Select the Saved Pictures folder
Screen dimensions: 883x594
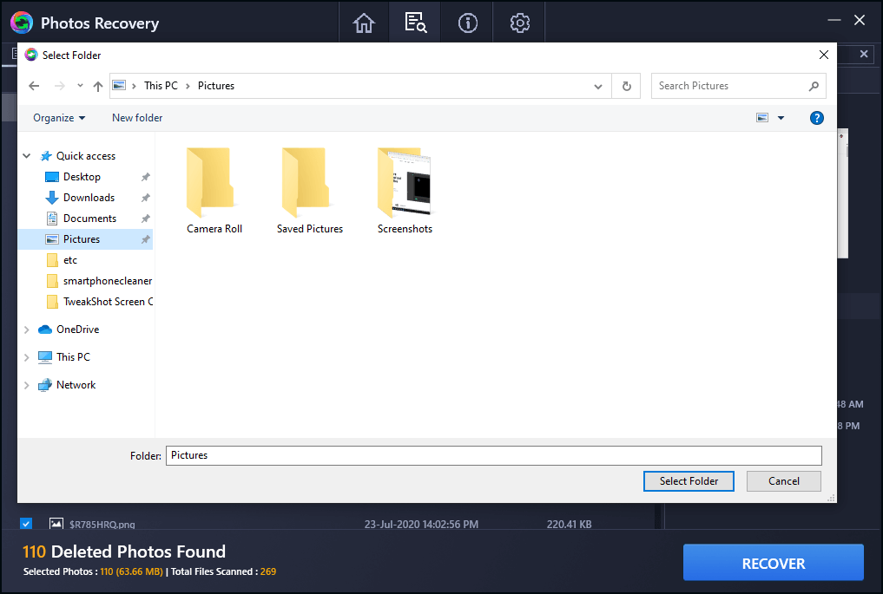click(310, 191)
